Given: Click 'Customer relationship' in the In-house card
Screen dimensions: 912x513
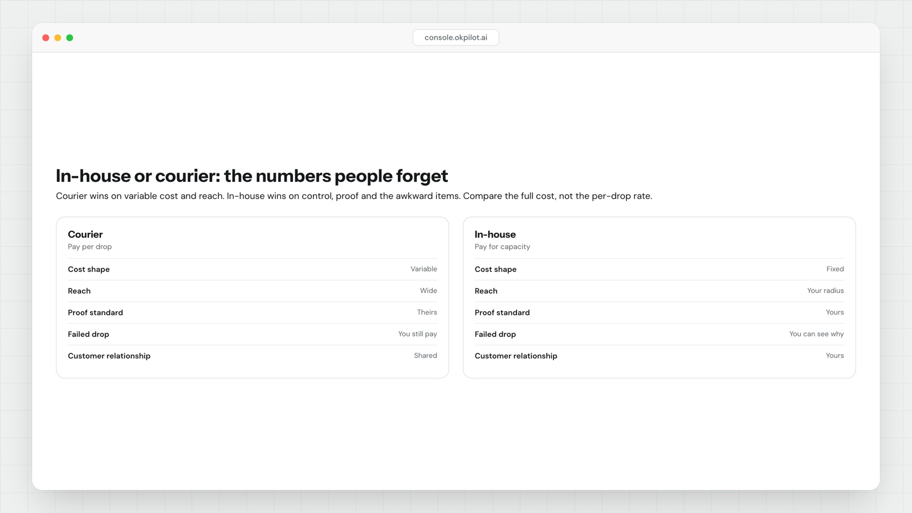Looking at the screenshot, I should 516,356.
